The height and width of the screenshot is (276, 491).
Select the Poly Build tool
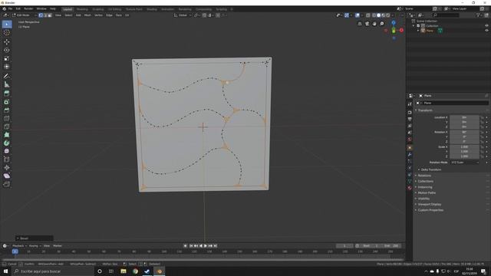(7, 135)
